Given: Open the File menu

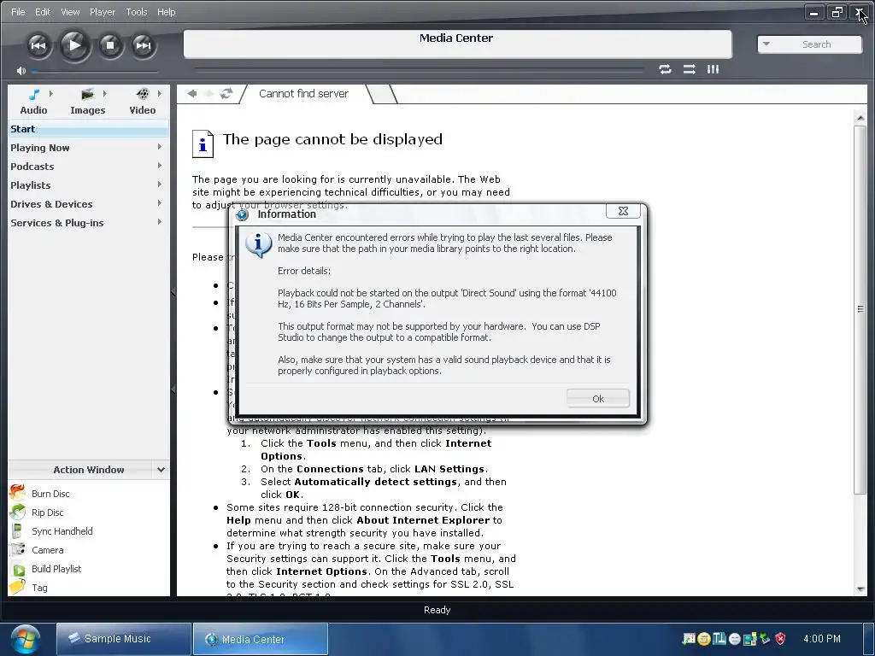Looking at the screenshot, I should (18, 12).
